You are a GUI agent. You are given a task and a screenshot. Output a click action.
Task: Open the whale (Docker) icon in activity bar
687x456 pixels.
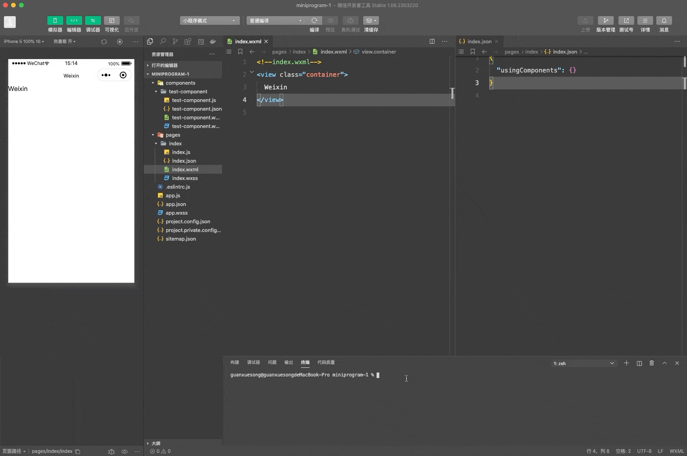coord(213,41)
